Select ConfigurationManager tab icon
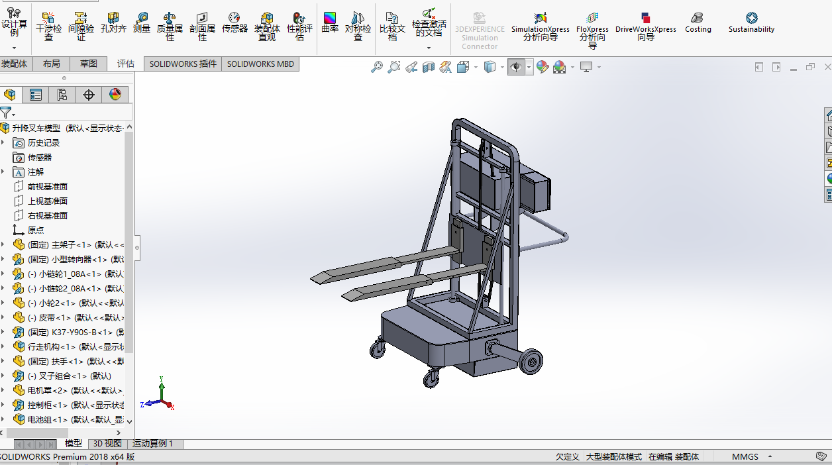832x465 pixels. pos(62,95)
